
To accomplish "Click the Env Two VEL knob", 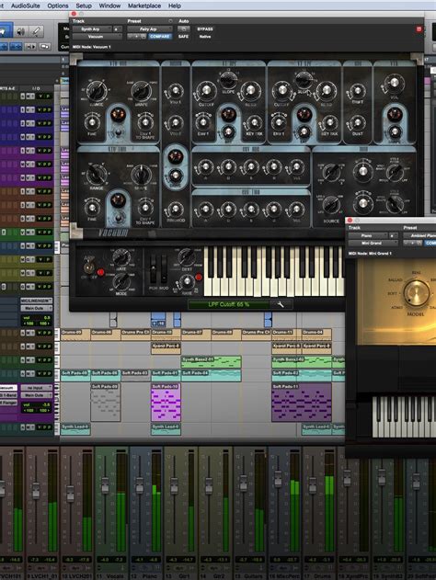I will (x=296, y=210).
